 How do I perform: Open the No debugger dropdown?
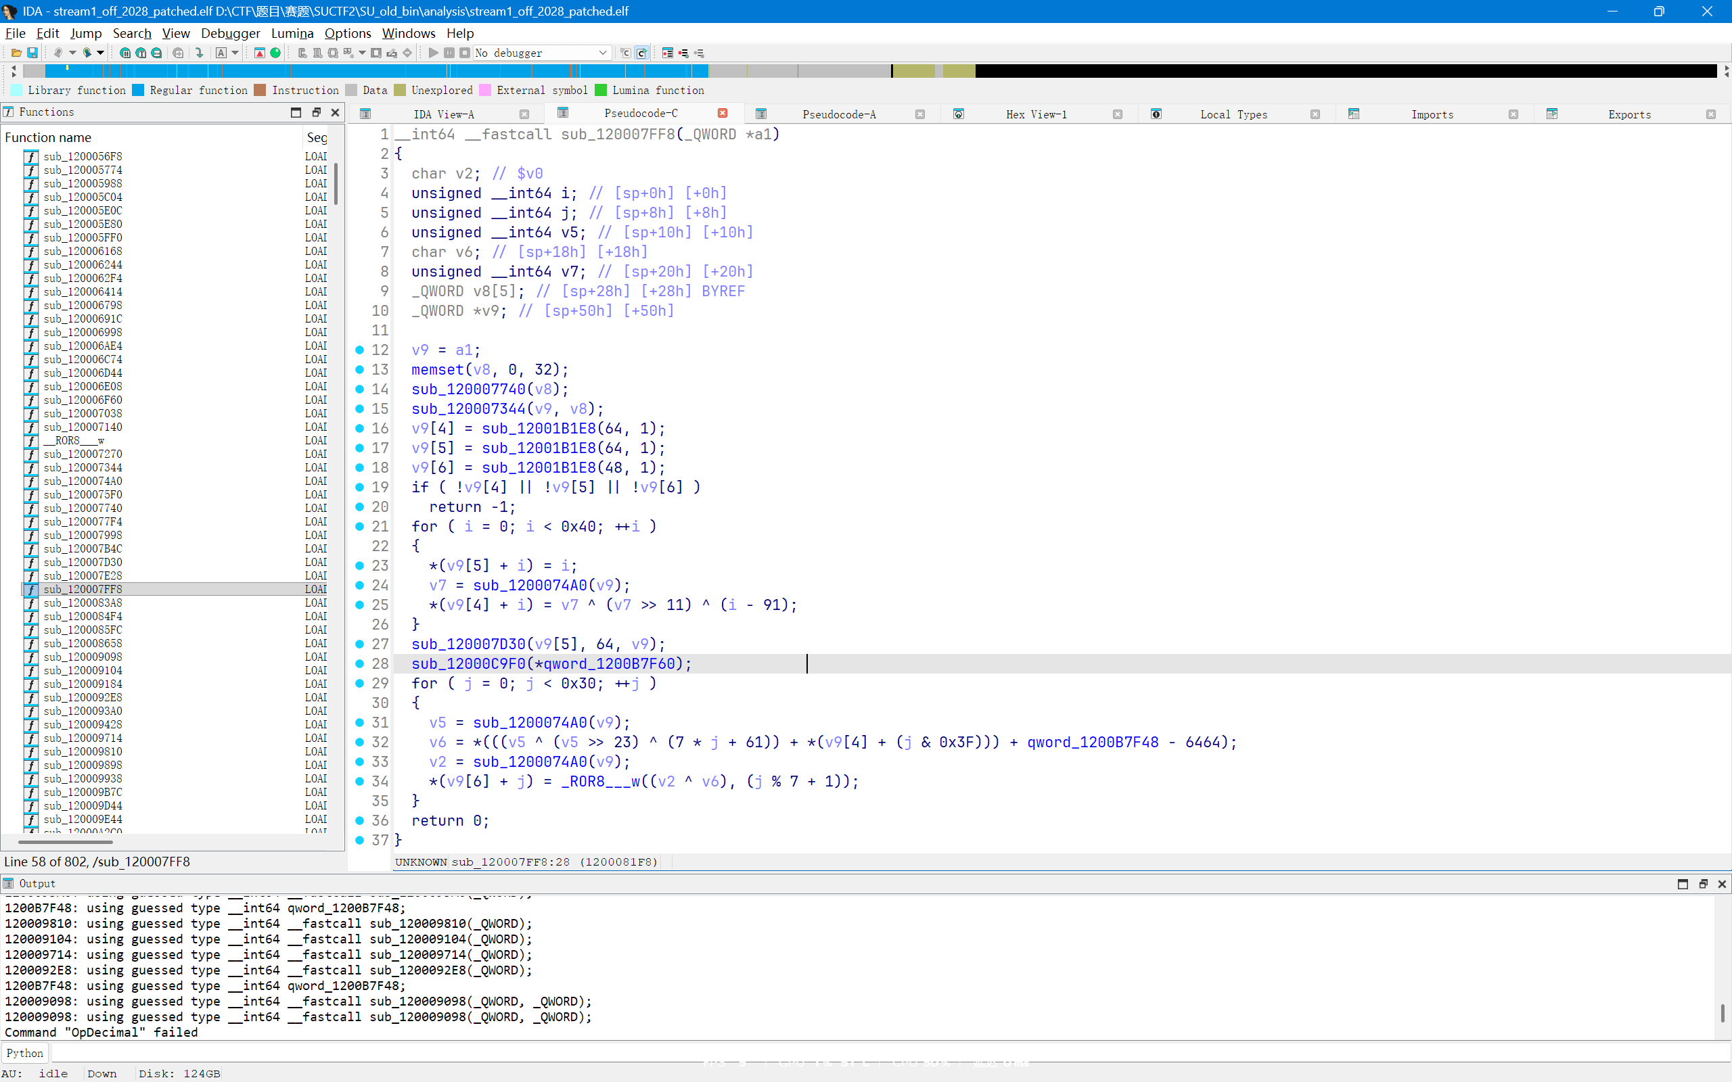pos(603,52)
